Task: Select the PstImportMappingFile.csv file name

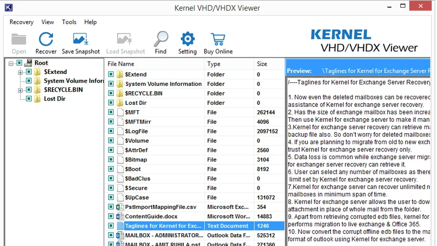Action: 161,207
